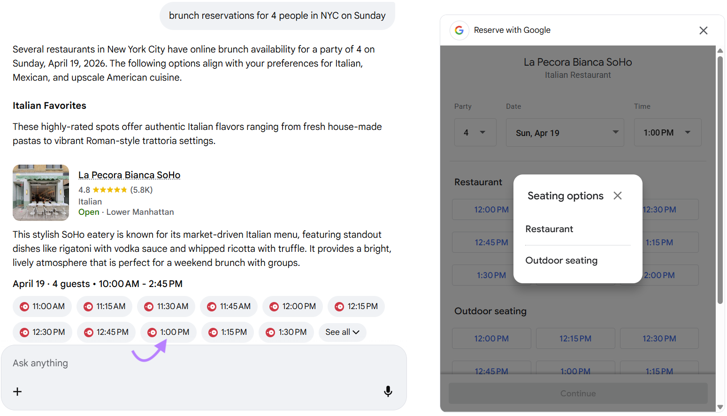The image size is (727, 416).
Task: Click the Google logo in Reserve panel header
Action: (x=459, y=30)
